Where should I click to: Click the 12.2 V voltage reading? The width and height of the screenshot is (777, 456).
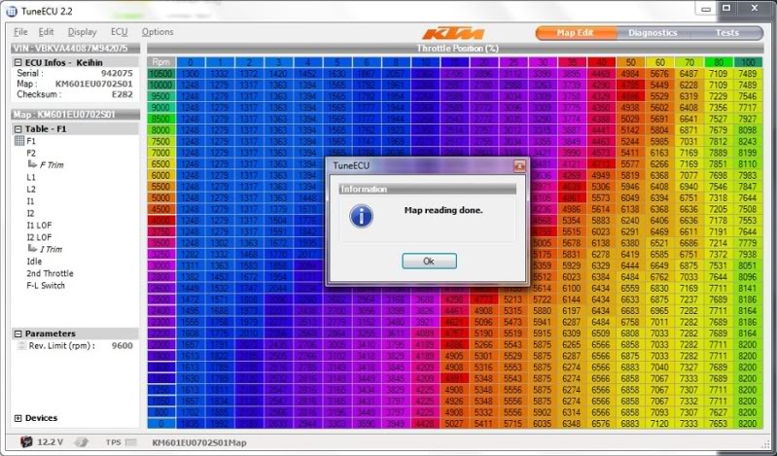pyautogui.click(x=50, y=442)
